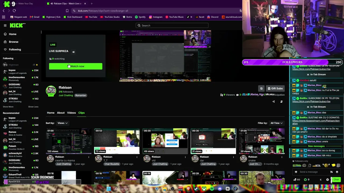Screen dimensions: 344x193
Task: Open the Home tab on ffabiaan channel
Action: (x=51, y=113)
